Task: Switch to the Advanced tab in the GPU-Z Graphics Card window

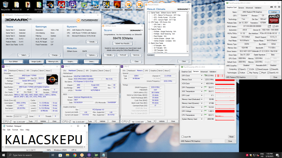Action: pos(249,8)
